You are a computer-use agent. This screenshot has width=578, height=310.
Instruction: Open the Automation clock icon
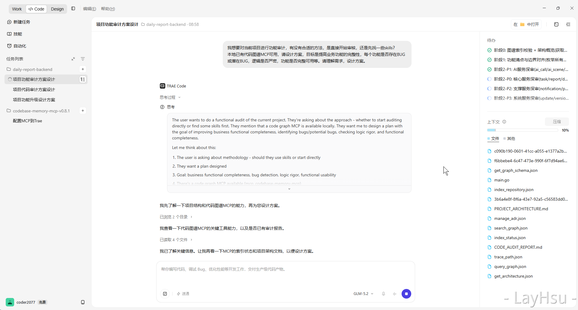point(9,46)
